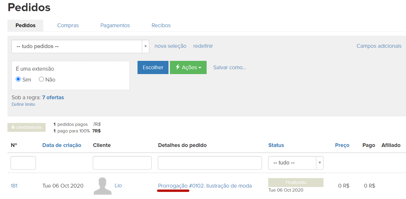406x199 pixels.
Task: Switch to the Pagamentos tab
Action: tap(115, 25)
